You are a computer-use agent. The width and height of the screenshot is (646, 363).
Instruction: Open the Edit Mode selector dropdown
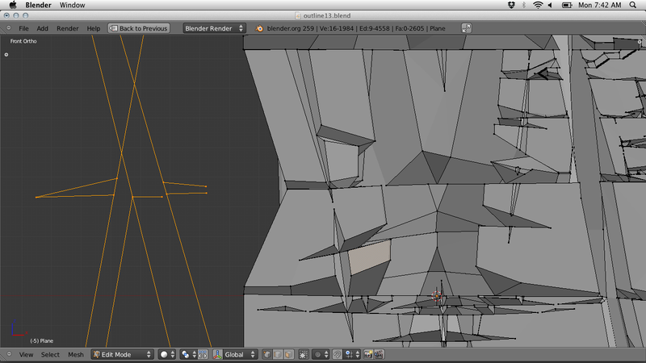[122, 354]
